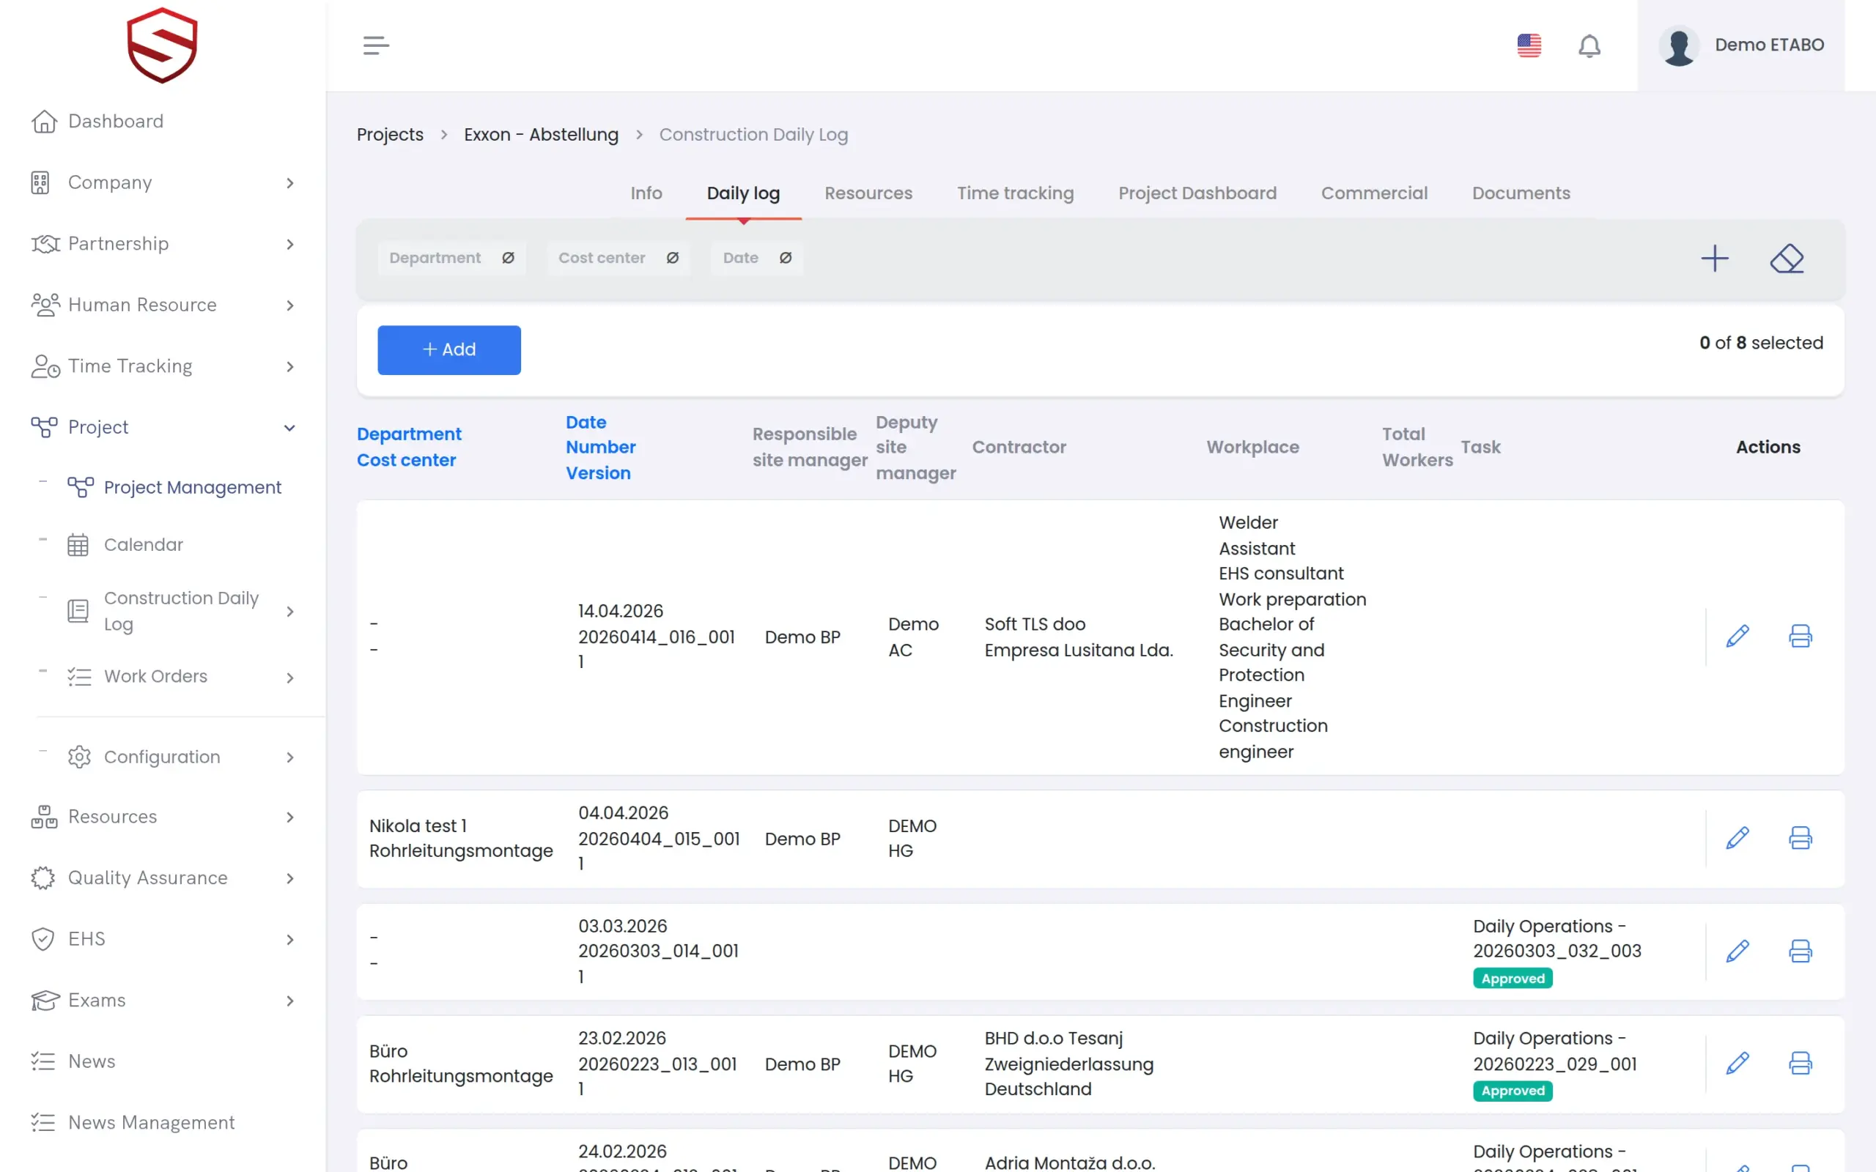Clear filters with the eraser icon

pyautogui.click(x=1787, y=258)
